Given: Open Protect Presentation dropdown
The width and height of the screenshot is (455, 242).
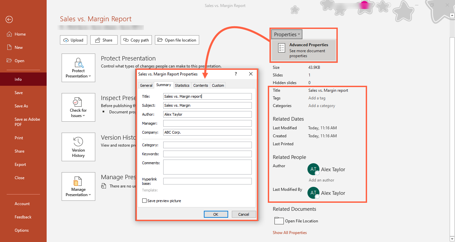Looking at the screenshot, I should pos(78,68).
